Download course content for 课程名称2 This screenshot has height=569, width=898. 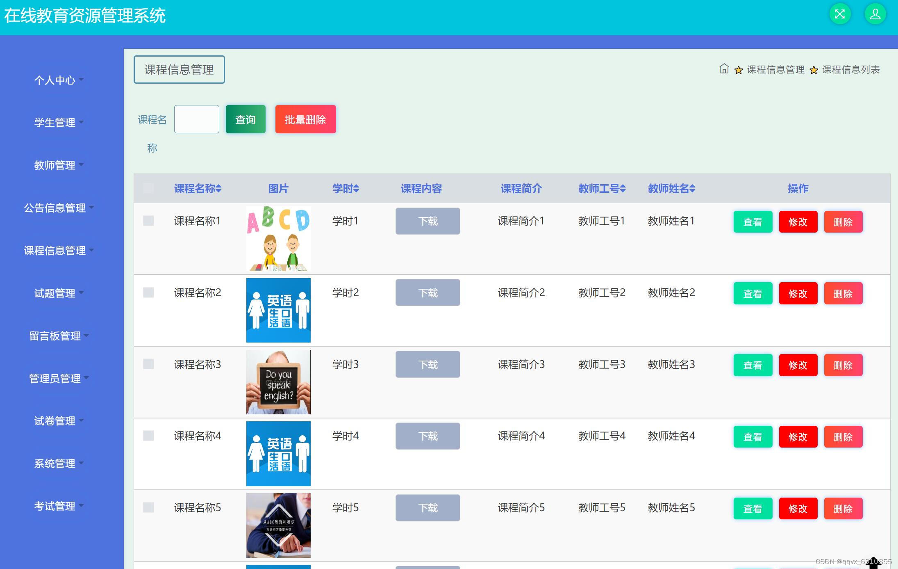click(427, 292)
